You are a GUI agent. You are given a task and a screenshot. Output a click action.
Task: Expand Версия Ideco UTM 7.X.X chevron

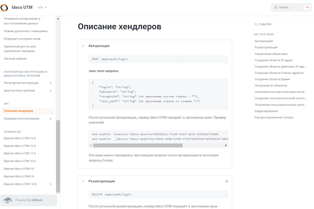click(x=50, y=184)
